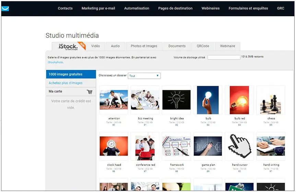Click the 'clock head' image caption
This screenshot has height=192, width=296.
[x=114, y=165]
